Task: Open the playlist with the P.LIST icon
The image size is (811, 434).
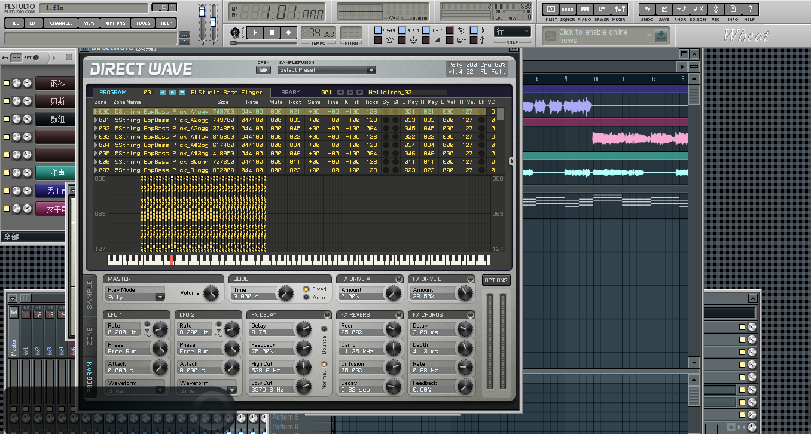Action: click(x=551, y=9)
